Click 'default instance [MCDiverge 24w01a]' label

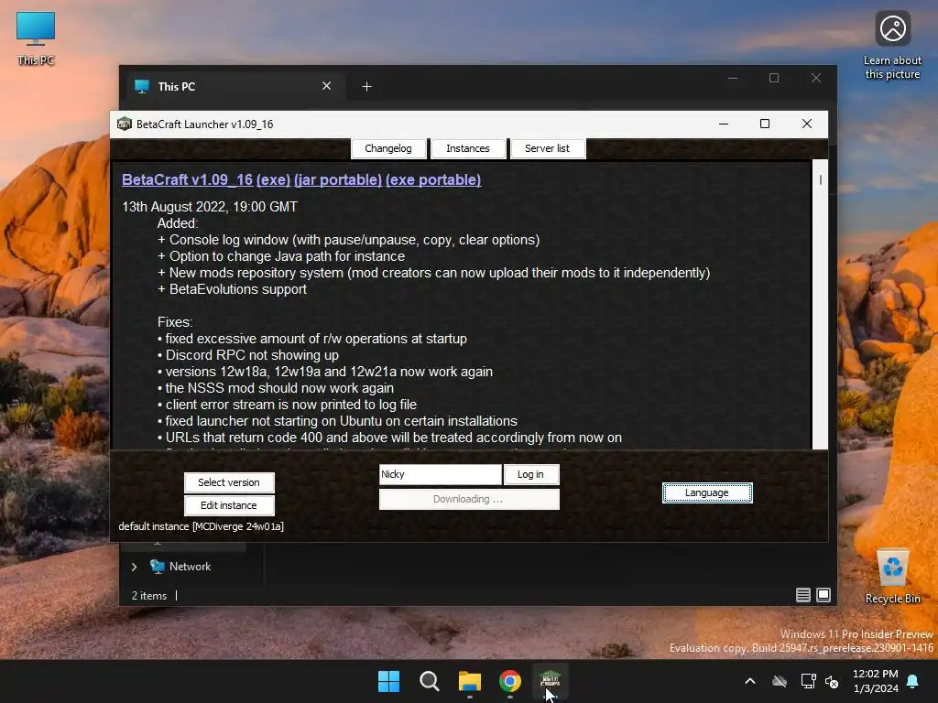click(201, 526)
